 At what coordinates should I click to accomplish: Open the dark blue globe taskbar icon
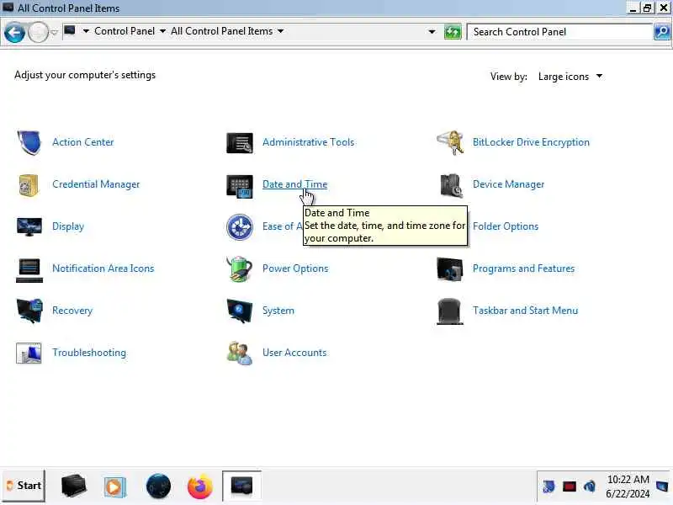point(158,486)
